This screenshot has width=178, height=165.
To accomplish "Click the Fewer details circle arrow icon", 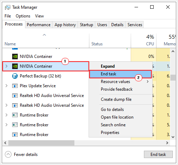I will (x=8, y=155).
